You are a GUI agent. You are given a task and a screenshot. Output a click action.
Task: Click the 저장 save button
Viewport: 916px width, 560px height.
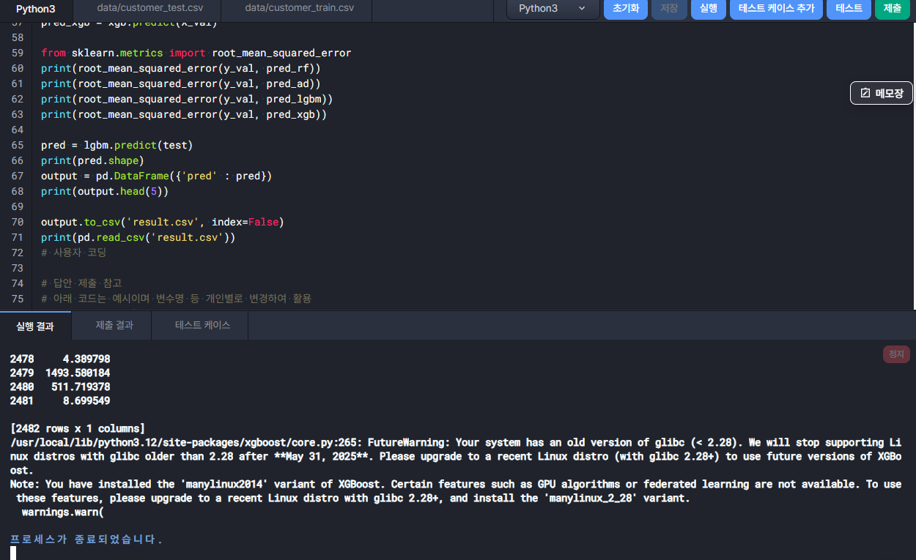click(x=669, y=9)
